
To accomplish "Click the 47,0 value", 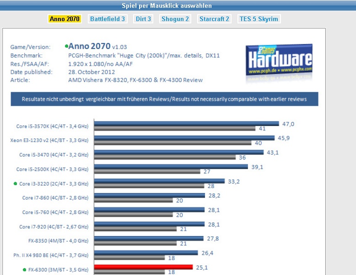I will tap(288, 124).
